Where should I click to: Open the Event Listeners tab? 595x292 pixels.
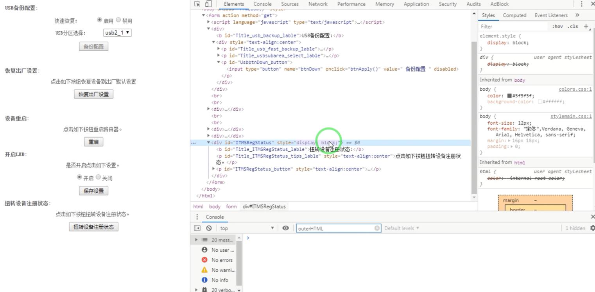click(x=551, y=15)
